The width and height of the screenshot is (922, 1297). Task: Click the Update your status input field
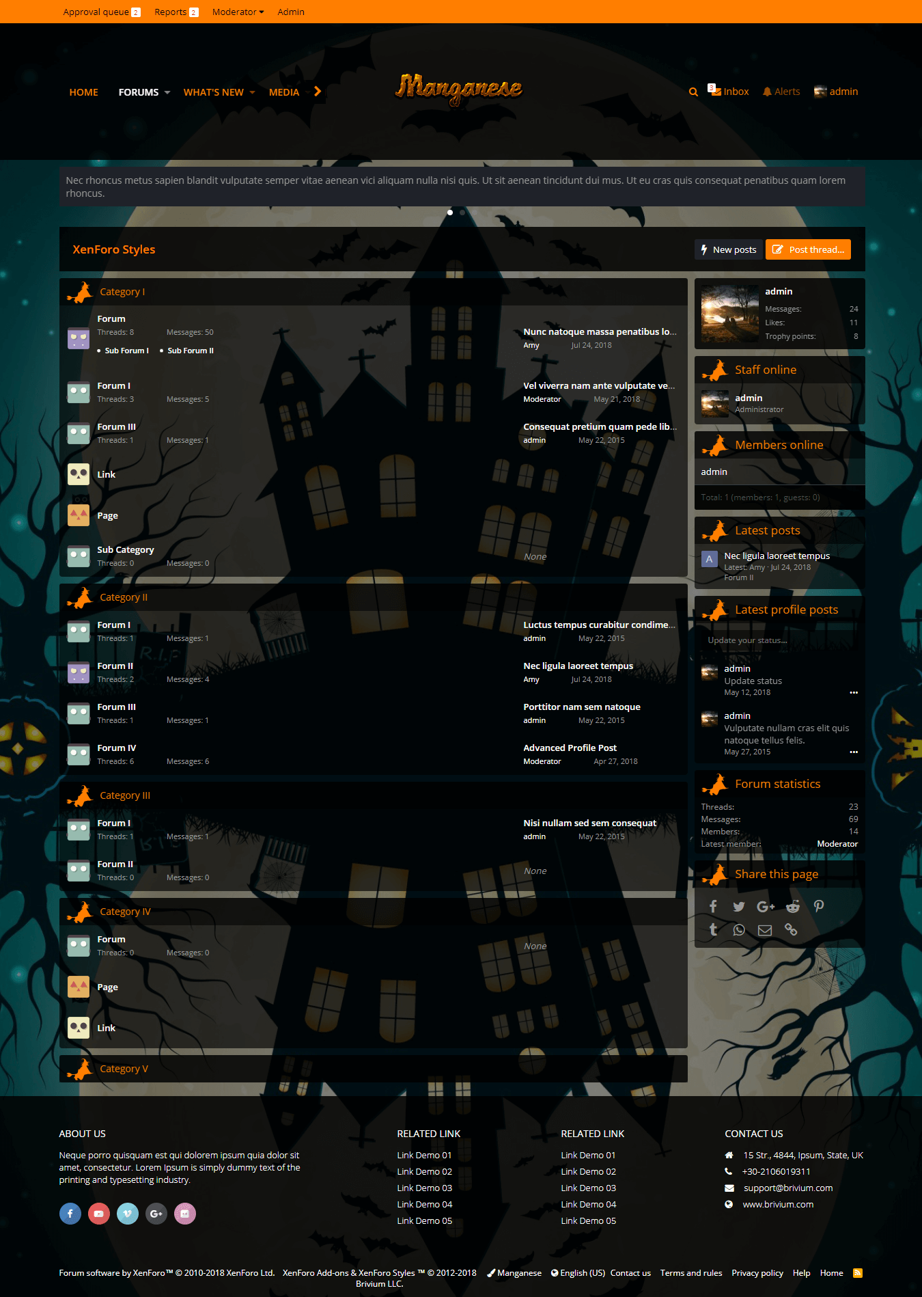point(779,640)
